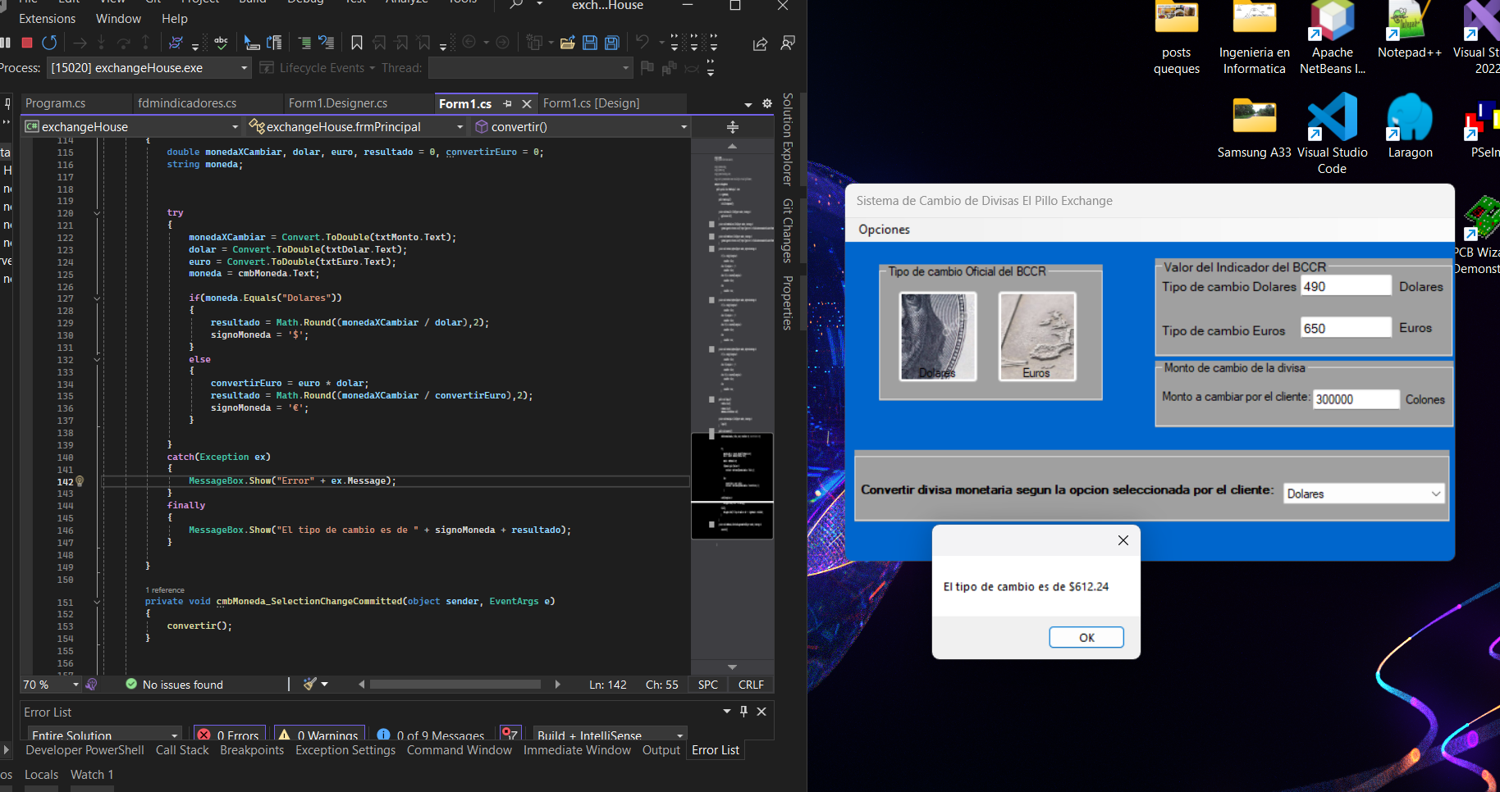Click the Undo arrow icon
1500x792 pixels.
point(643,42)
